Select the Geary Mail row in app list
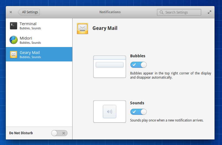 click(39, 54)
